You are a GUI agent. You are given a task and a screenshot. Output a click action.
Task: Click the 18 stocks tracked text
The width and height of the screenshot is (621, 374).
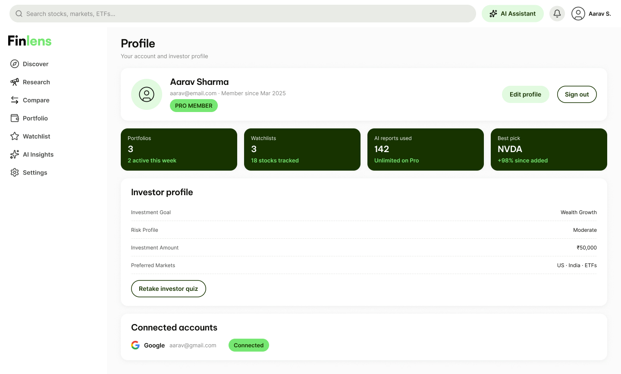[x=275, y=160]
